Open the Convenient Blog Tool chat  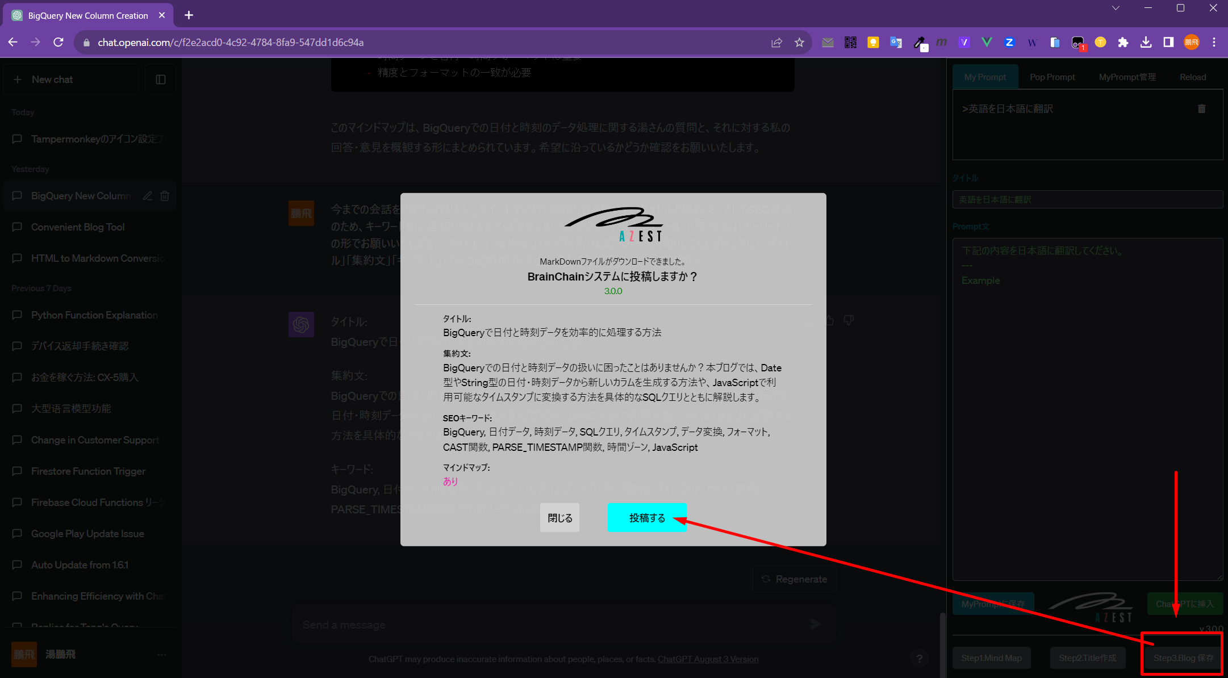(x=78, y=227)
